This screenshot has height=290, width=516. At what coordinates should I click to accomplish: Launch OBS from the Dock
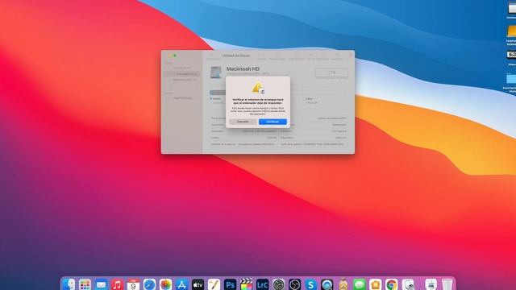click(x=294, y=284)
